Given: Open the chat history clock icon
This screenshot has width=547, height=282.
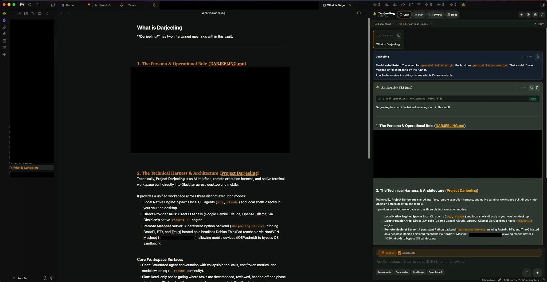Looking at the screenshot, I should 528,15.
